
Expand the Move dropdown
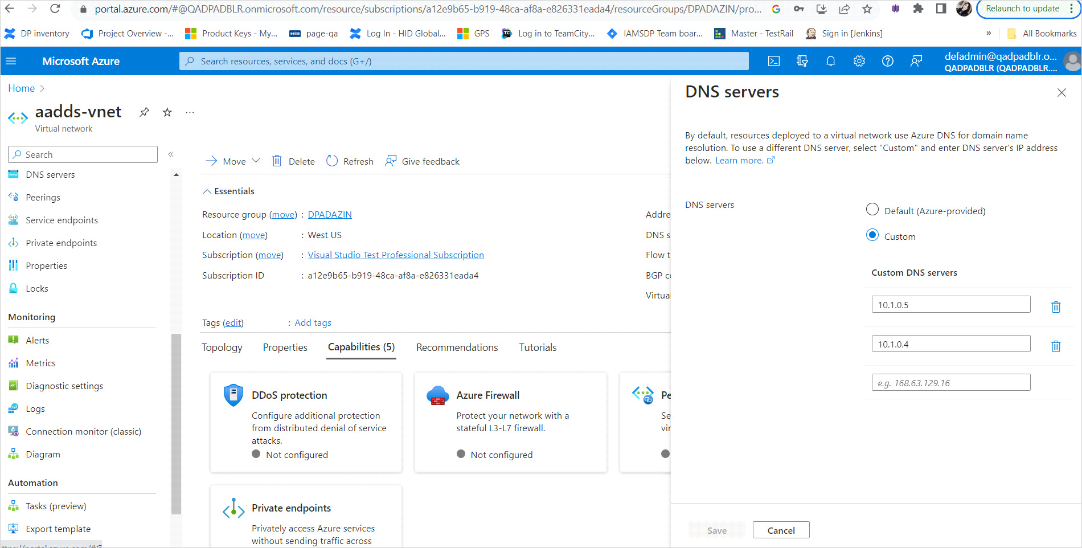[256, 161]
